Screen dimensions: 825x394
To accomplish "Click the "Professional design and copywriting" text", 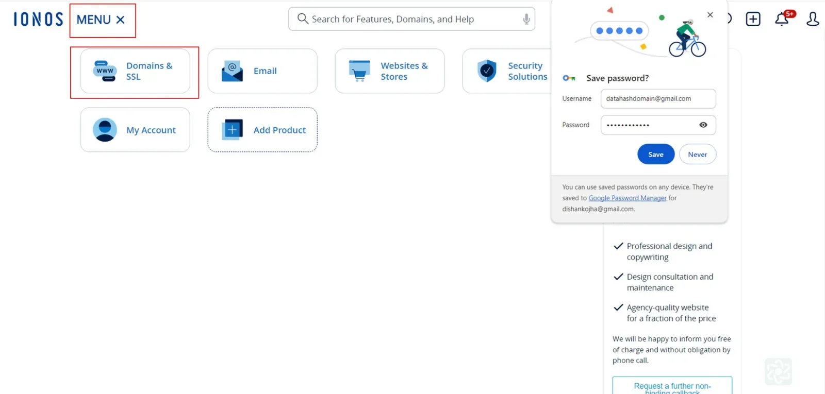I will point(669,251).
